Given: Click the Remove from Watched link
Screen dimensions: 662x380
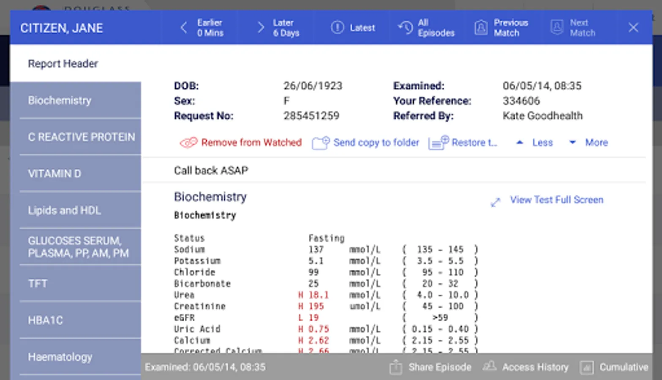Looking at the screenshot, I should tap(251, 143).
